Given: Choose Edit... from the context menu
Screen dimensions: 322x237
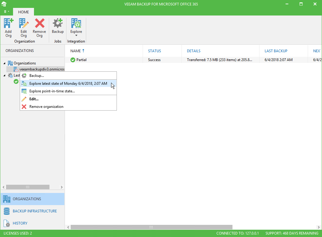Looking at the screenshot, I should click(x=68, y=99).
